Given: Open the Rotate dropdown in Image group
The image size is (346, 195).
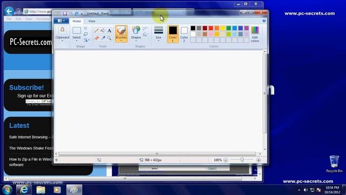Looking at the screenshot, I should (86, 40).
